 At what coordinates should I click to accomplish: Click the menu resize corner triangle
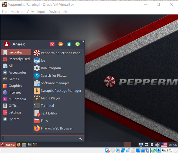point(83,41)
